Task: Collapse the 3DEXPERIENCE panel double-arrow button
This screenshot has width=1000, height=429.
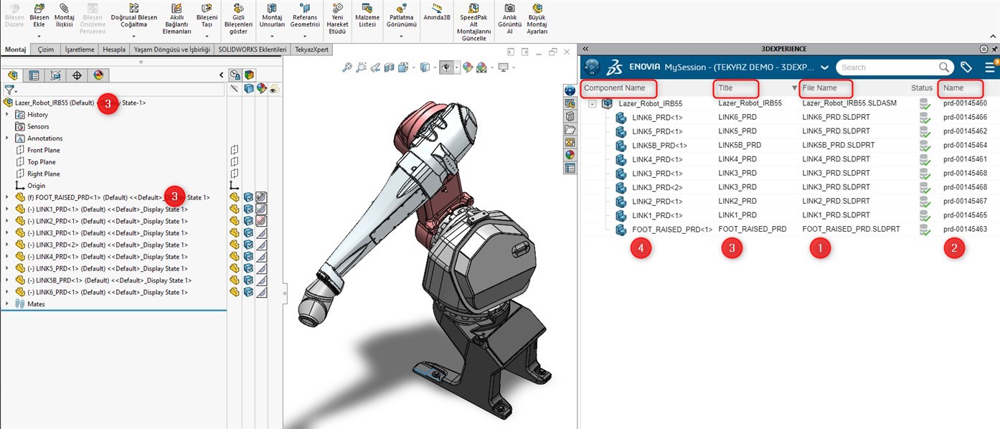Action: (585, 49)
